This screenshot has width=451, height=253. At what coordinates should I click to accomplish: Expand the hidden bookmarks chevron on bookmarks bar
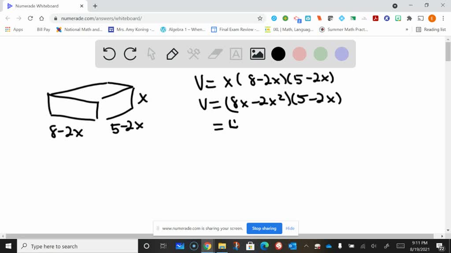pos(406,29)
